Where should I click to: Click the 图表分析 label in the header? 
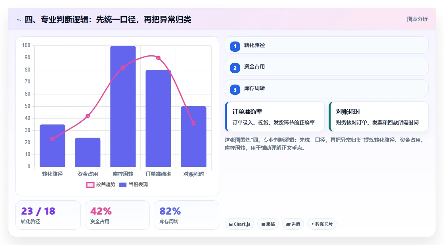[417, 19]
